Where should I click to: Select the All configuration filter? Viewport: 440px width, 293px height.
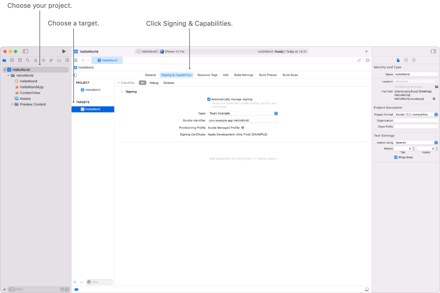142,83
